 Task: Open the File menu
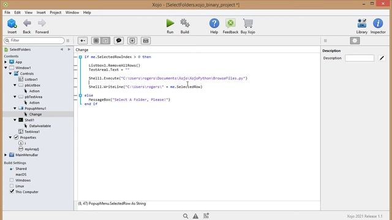coord(7,12)
